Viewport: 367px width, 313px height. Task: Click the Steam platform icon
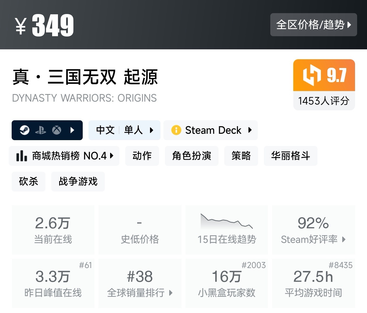tap(24, 130)
